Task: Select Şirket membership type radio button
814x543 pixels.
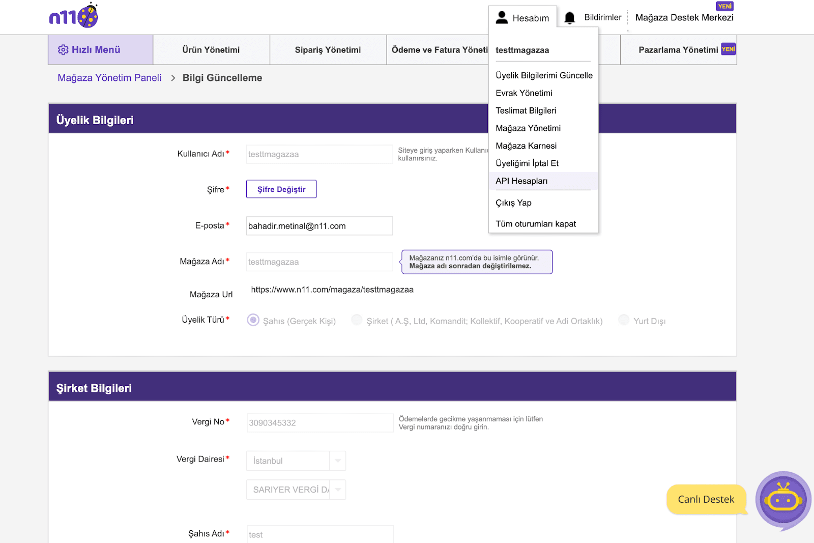Action: (x=357, y=320)
